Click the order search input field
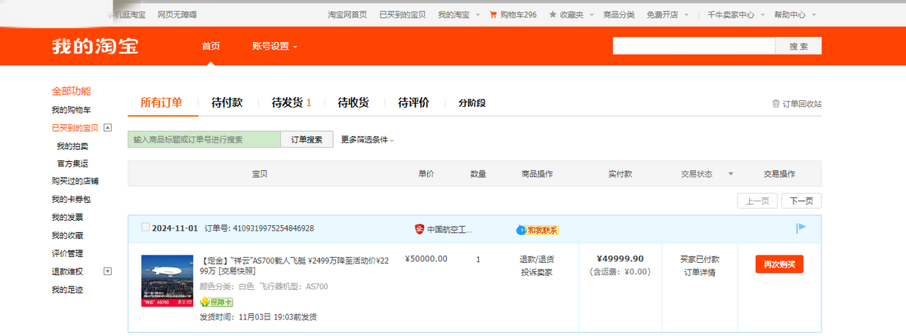The image size is (906, 336). (x=204, y=139)
